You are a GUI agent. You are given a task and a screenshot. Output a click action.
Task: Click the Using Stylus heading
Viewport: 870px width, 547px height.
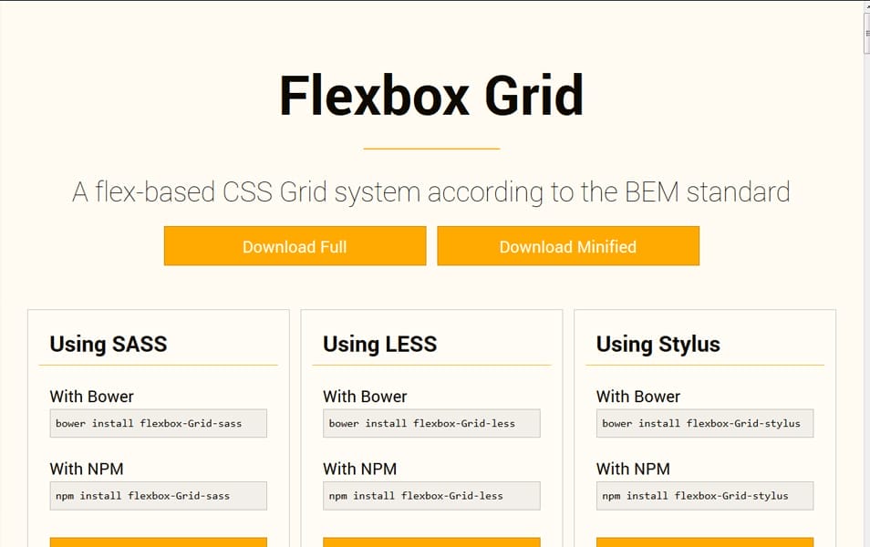point(658,344)
